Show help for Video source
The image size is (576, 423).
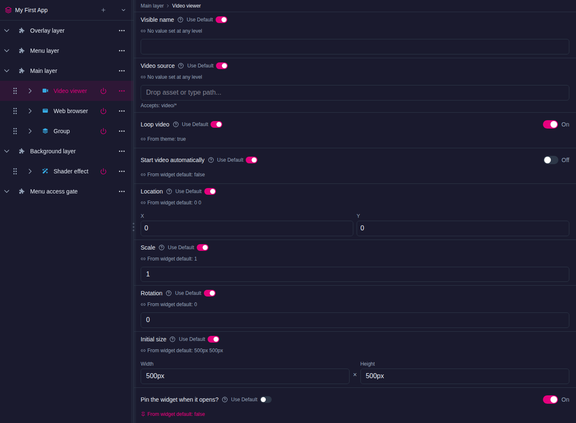point(181,66)
